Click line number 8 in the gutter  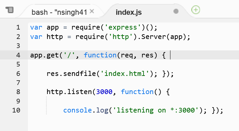(x=18, y=92)
